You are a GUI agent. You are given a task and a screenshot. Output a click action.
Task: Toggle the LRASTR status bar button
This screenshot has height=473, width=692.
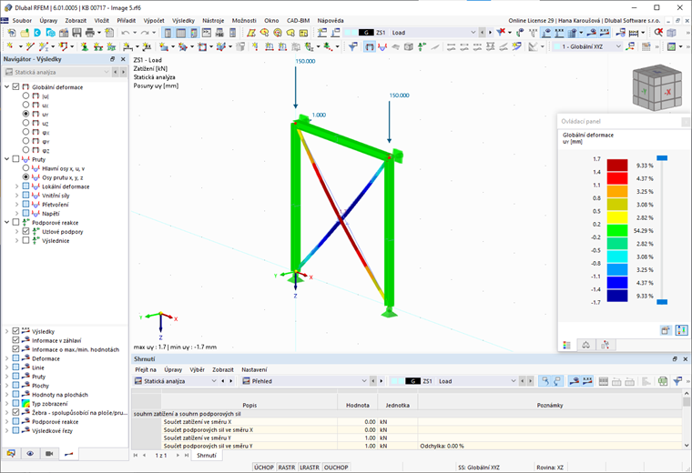[310, 468]
